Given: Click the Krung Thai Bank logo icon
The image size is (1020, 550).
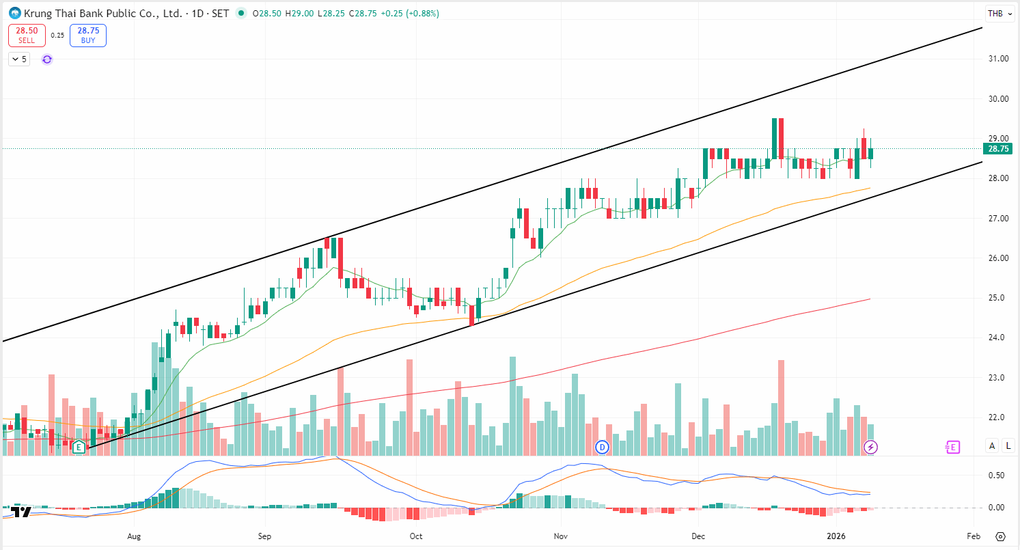Looking at the screenshot, I should [x=13, y=13].
